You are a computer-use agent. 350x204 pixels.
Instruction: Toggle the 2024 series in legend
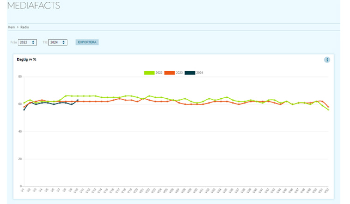[x=194, y=73]
